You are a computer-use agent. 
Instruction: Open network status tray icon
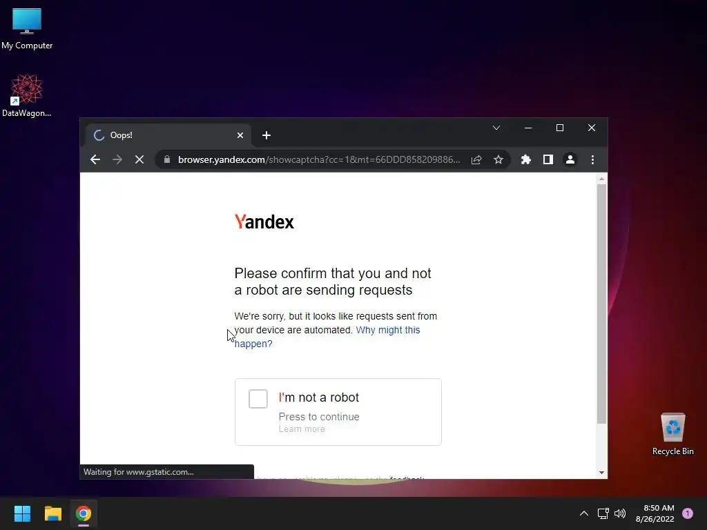tap(603, 513)
